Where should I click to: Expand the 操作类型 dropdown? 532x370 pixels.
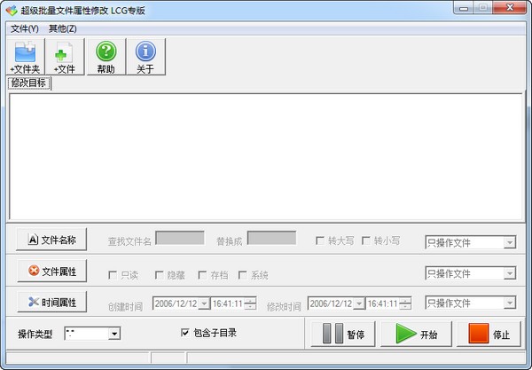click(x=114, y=334)
